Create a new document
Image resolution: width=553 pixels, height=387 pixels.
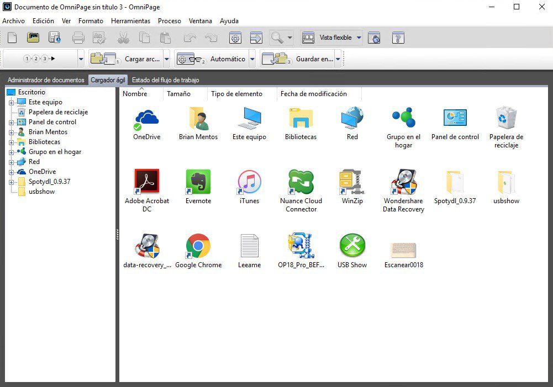click(x=12, y=38)
